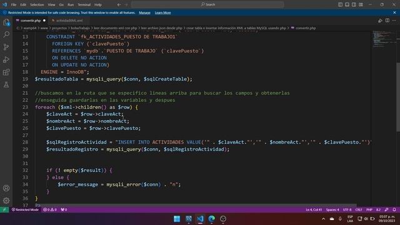
Task: Expand the wamp64 breadcrumb
Action: [30, 28]
